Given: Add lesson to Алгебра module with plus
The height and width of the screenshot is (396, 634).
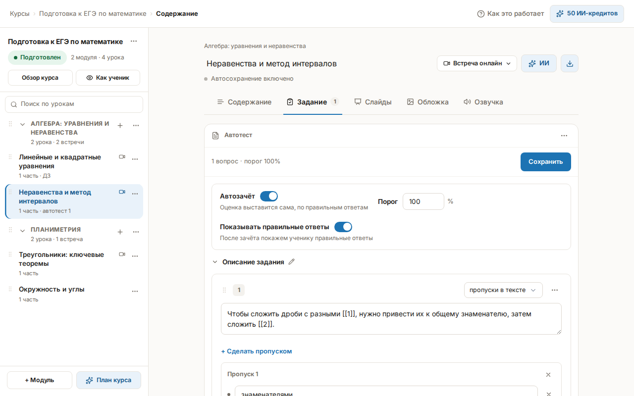Looking at the screenshot, I should click(120, 126).
